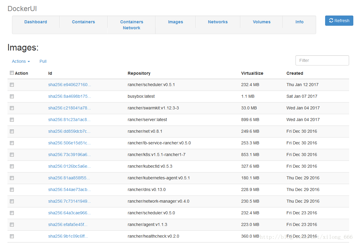
Task: Open image sha256:c218041a78... link
Action: [x=70, y=108]
